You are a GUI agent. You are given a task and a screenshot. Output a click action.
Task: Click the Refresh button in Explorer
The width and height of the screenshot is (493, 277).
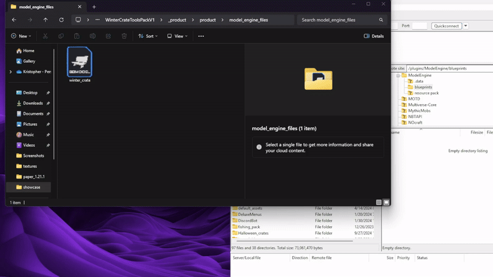61,20
